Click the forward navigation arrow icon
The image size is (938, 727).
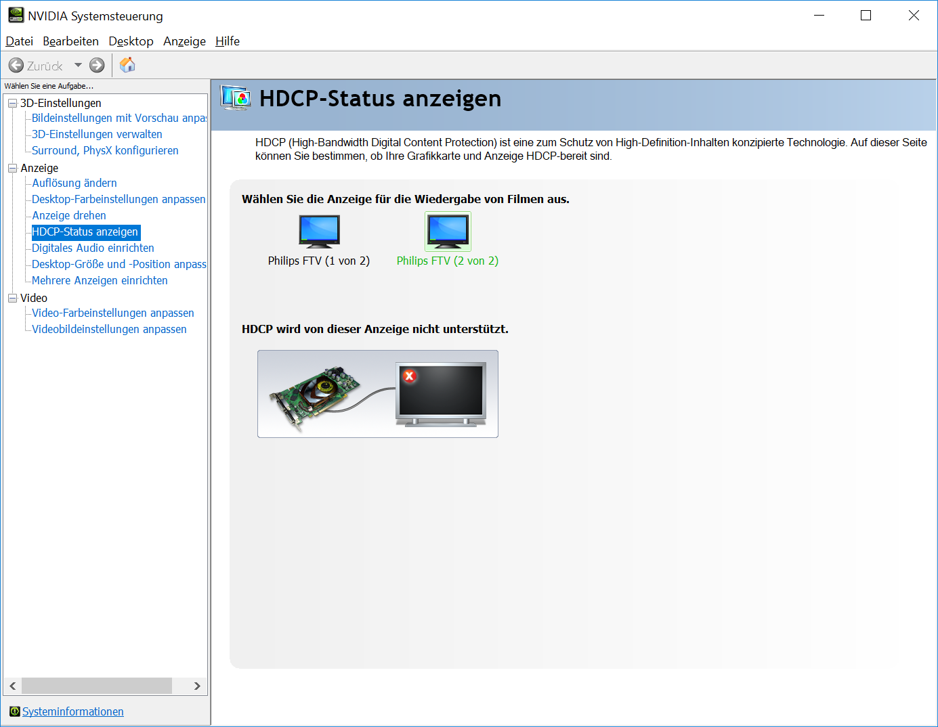coord(96,65)
